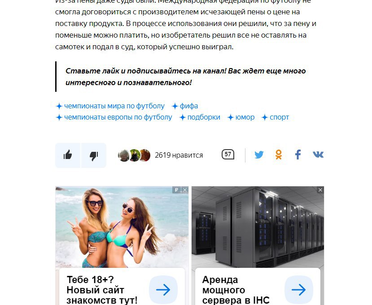The height and width of the screenshot is (305, 372).
Task: Close the server rental ad
Action: (320, 190)
